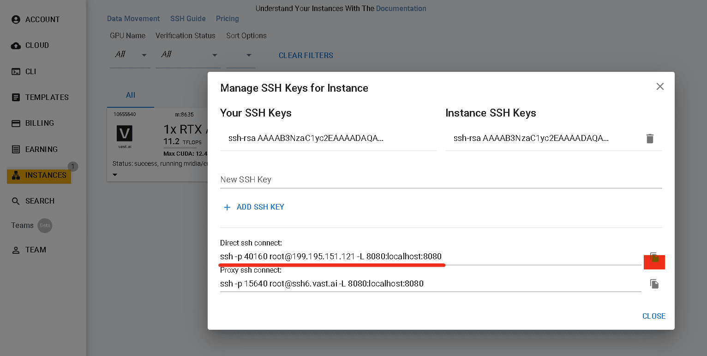This screenshot has width=707, height=356.
Task: Copy the direct ssh connect command
Action: point(654,257)
